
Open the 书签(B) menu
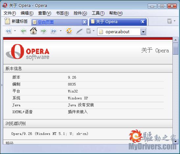click(x=63, y=13)
